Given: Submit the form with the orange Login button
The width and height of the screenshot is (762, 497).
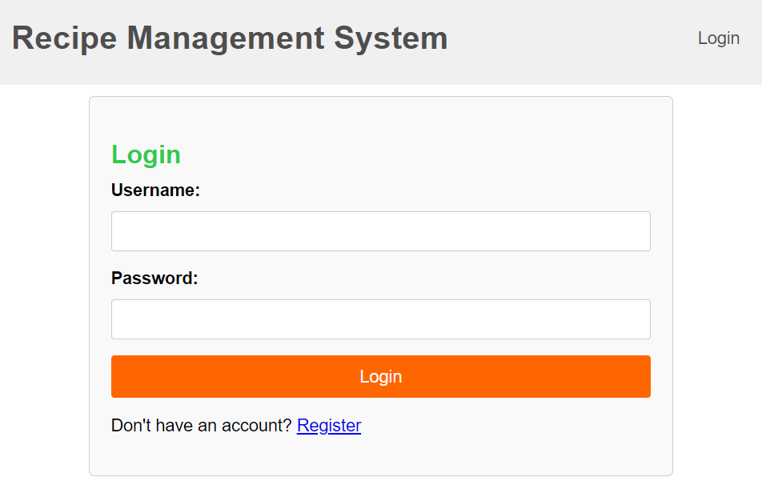Looking at the screenshot, I should point(380,376).
